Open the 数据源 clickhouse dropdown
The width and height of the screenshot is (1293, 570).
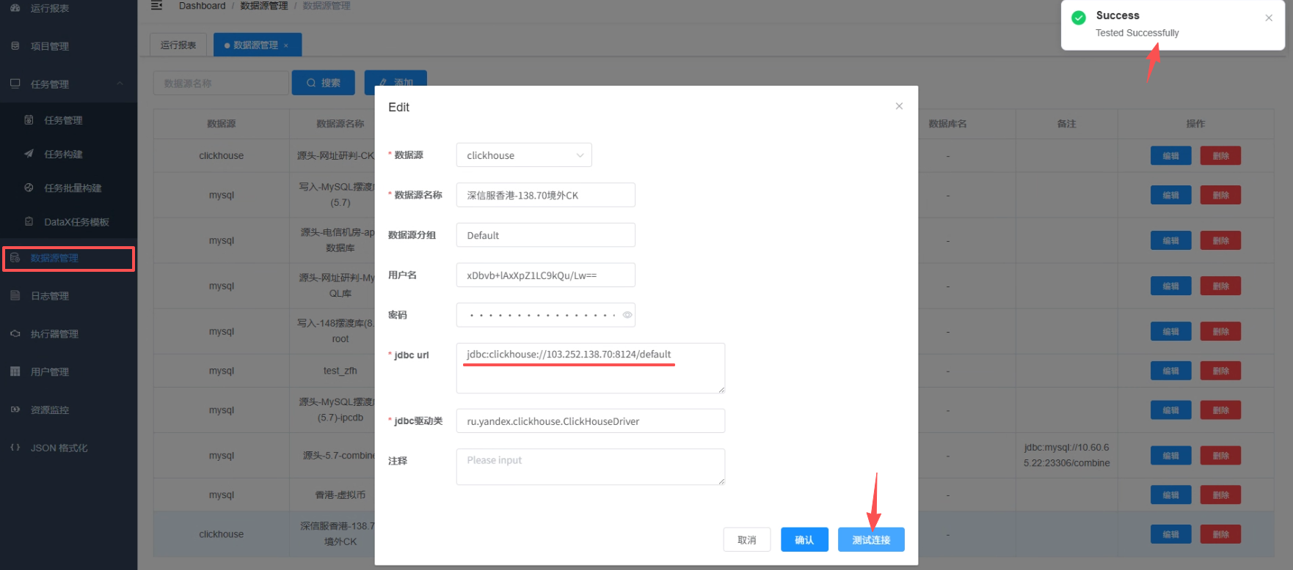click(523, 155)
